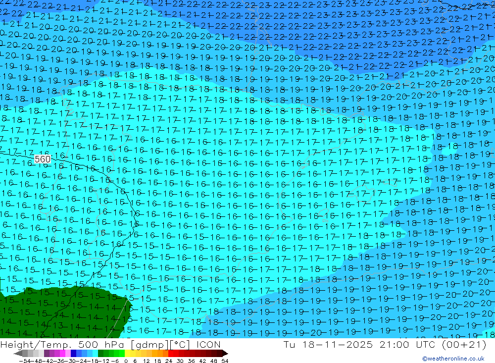Select the 'Height/Temp. 500 hPa' title text
Image resolution: width=495 pixels, height=363 pixels.
63,344
